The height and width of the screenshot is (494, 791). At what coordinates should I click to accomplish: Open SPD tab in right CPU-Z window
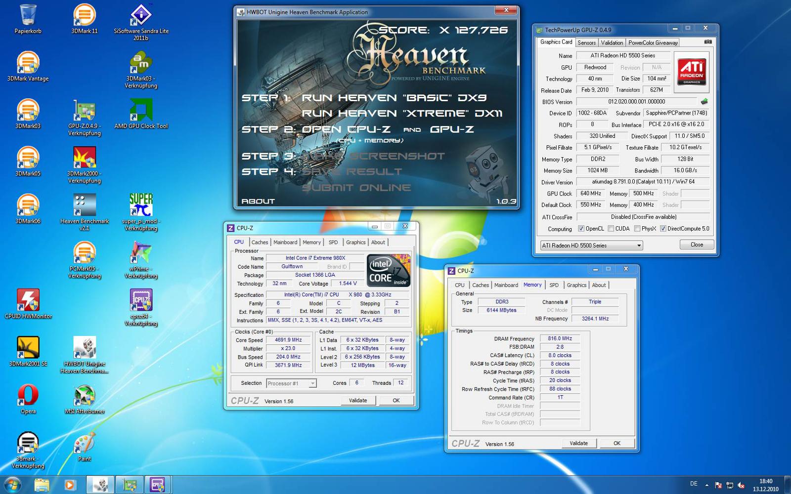tap(554, 285)
